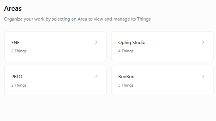
Task: Click the chevron arrow on PRTO card
Action: pos(96,76)
